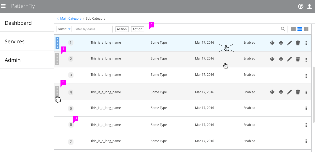The height and width of the screenshot is (152, 315).
Task: Click the grey drag handle on row 4
Action: click(x=57, y=92)
